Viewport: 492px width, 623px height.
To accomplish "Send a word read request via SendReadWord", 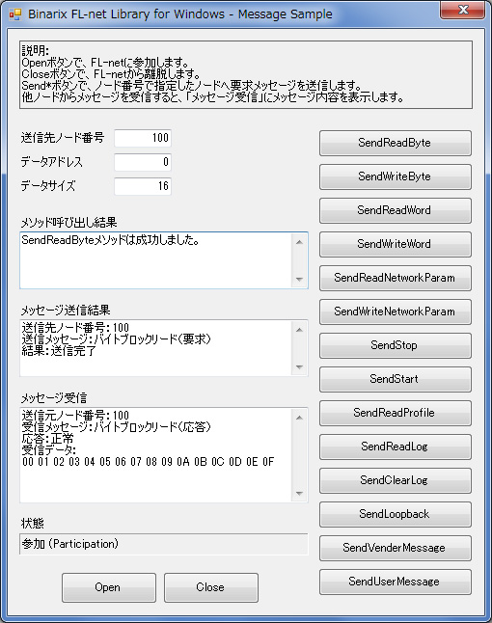I will (395, 210).
